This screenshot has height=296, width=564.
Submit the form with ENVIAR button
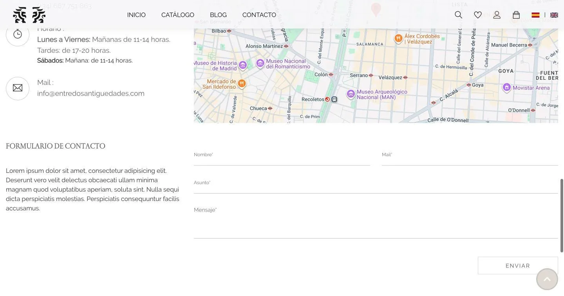(x=518, y=266)
